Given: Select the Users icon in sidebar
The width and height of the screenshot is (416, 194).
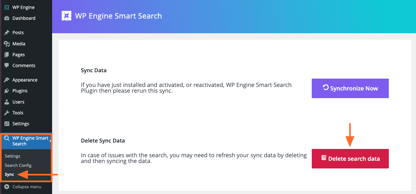Looking at the screenshot, I should [7, 102].
